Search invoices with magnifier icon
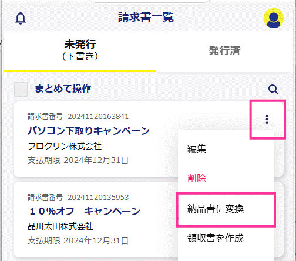Viewport: 296px width, 261px height. coord(273,89)
